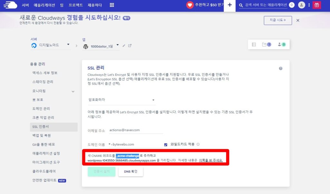Click the heart referral icon
This screenshot has height=194, width=330.
pos(190,5)
